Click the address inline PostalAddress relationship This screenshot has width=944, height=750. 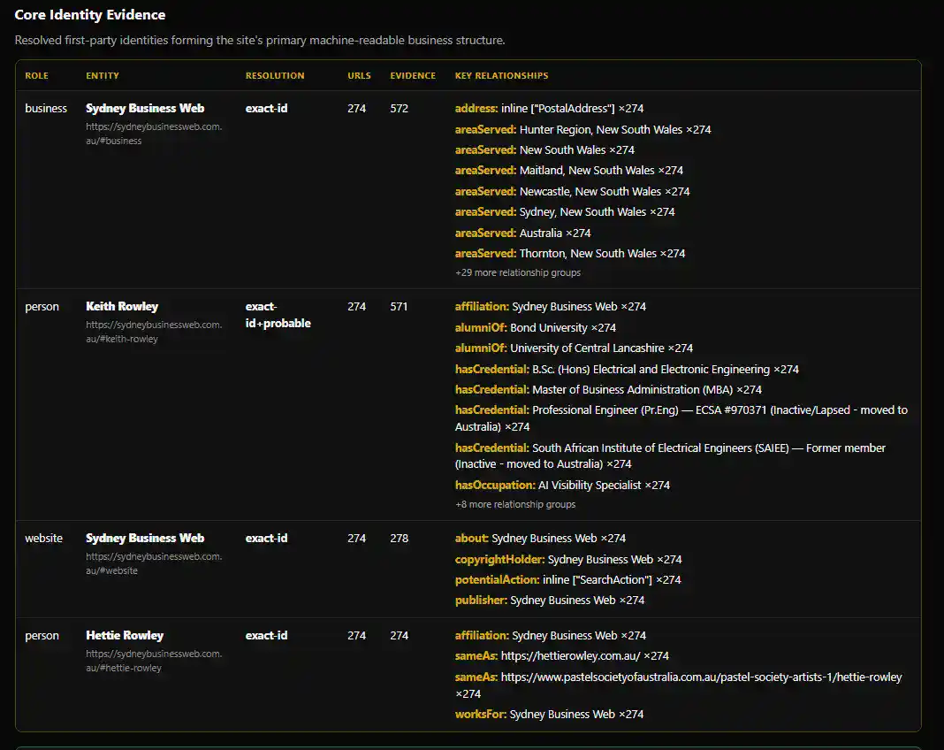pos(549,109)
